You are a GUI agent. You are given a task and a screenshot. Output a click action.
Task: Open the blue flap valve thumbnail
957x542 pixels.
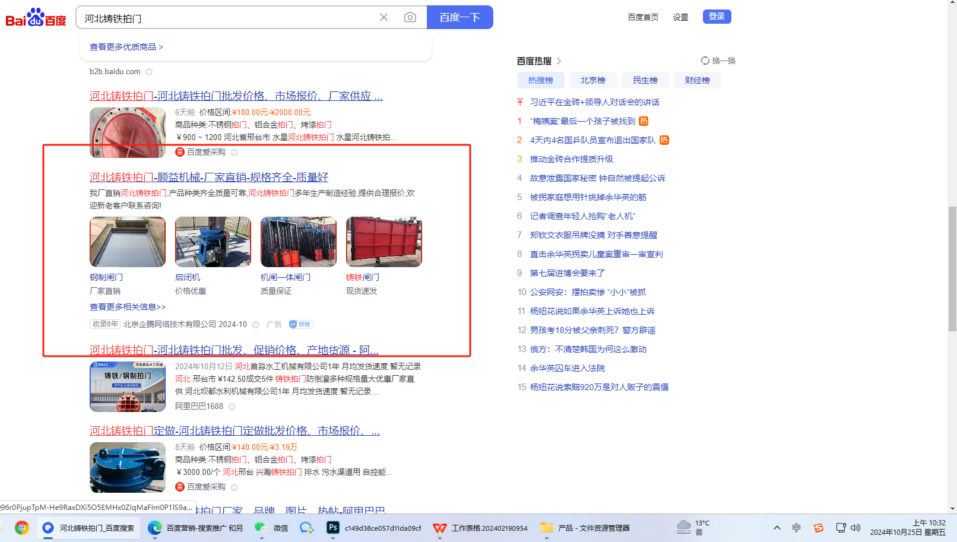[x=128, y=467]
